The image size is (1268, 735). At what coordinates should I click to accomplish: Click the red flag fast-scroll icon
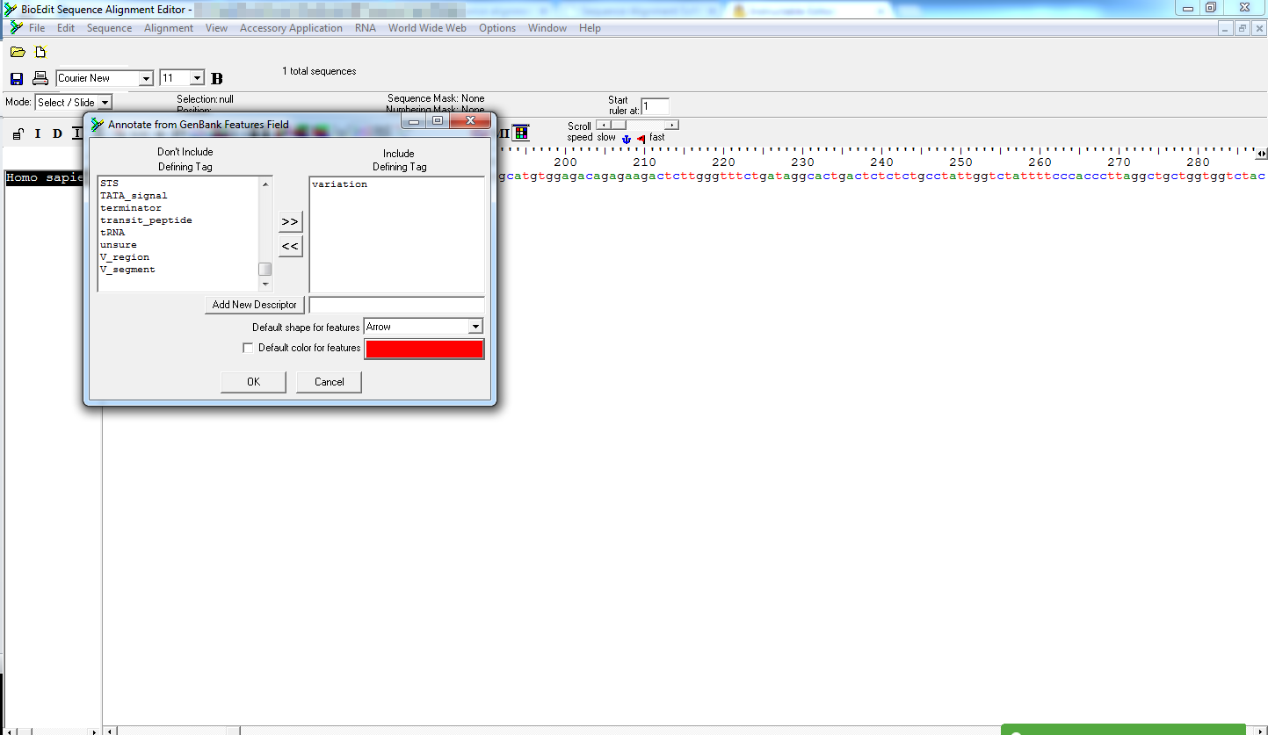641,139
